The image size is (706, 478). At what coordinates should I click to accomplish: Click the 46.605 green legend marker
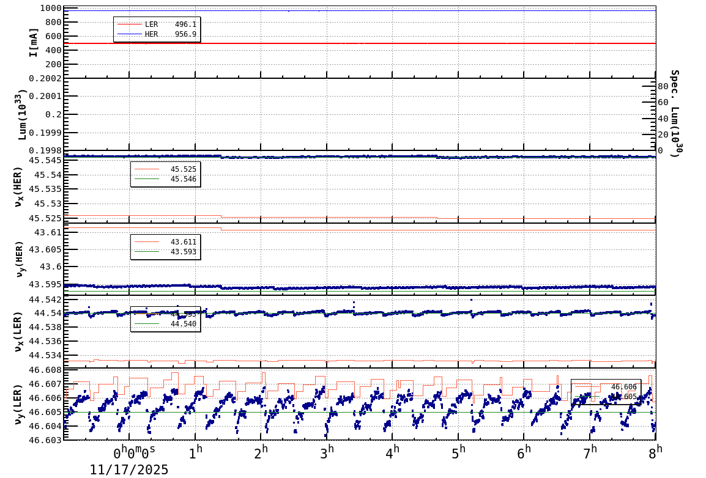[x=587, y=397]
